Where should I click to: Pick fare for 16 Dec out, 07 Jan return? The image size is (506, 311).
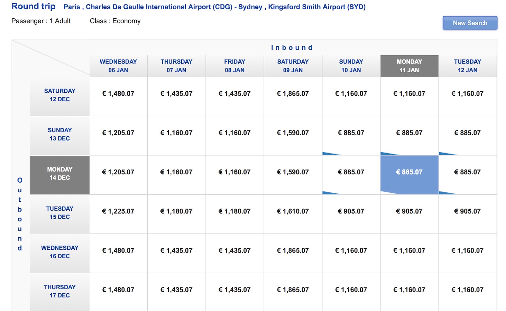pyautogui.click(x=176, y=254)
